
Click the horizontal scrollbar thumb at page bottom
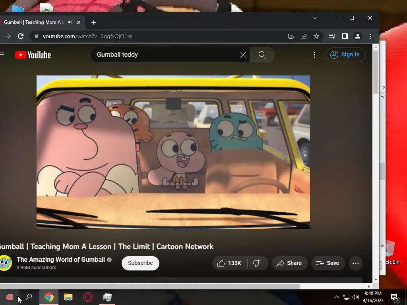pos(150,286)
